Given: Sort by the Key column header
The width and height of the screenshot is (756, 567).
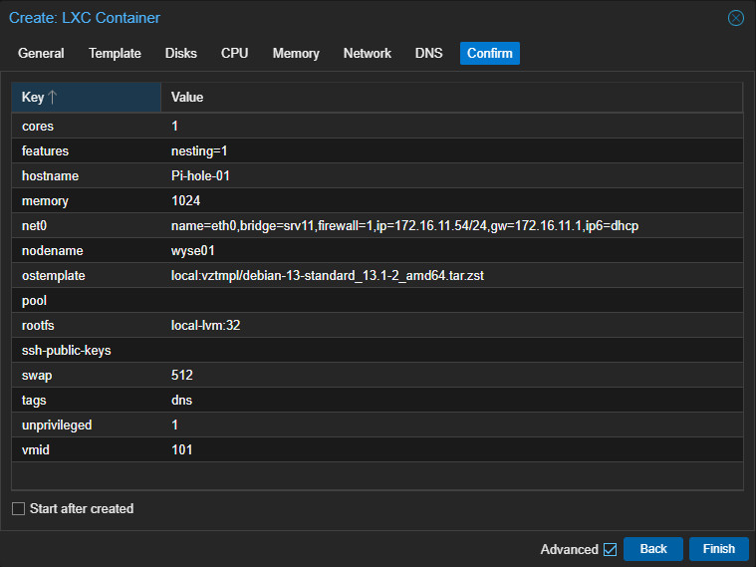Looking at the screenshot, I should (87, 97).
